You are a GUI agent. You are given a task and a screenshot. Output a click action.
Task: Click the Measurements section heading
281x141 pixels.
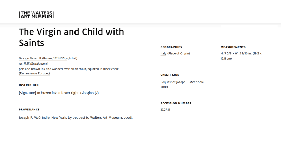tap(233, 47)
